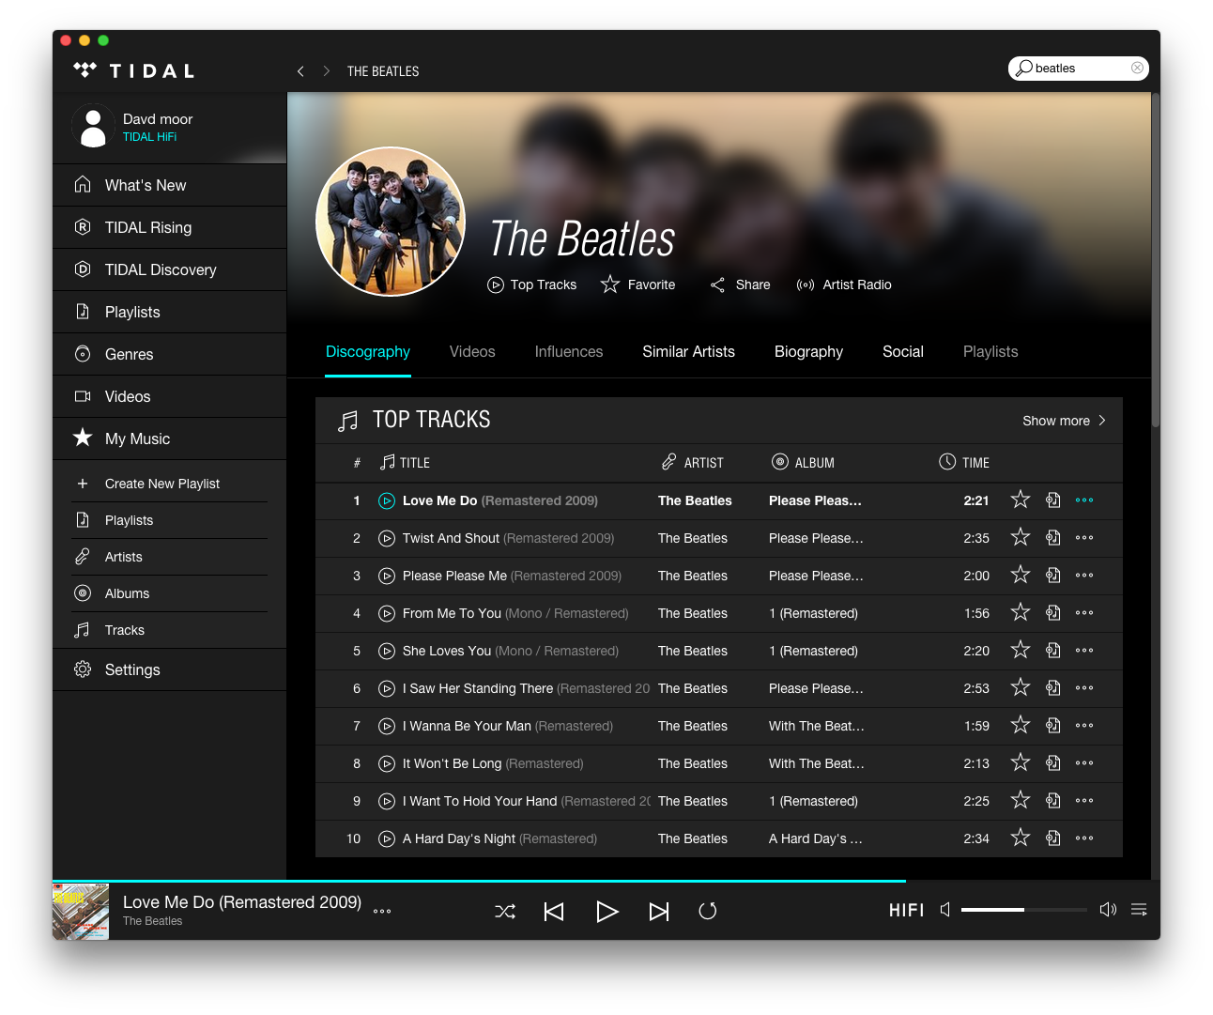Open more options for Please Please Me

(1084, 576)
